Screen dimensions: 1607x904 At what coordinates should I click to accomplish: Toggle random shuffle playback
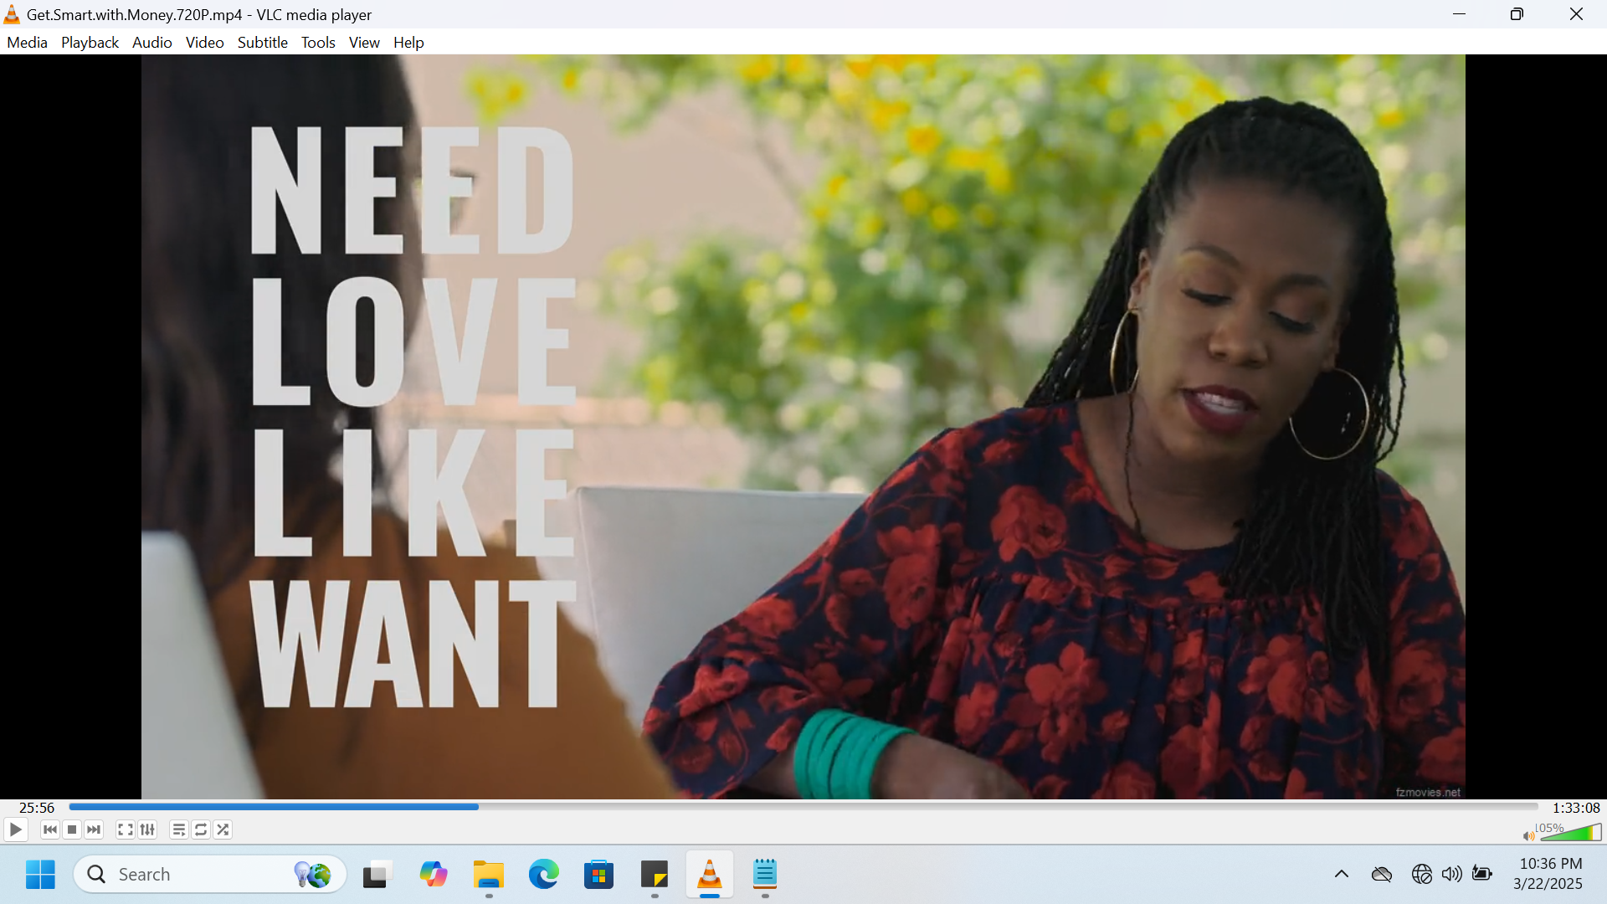pyautogui.click(x=223, y=830)
